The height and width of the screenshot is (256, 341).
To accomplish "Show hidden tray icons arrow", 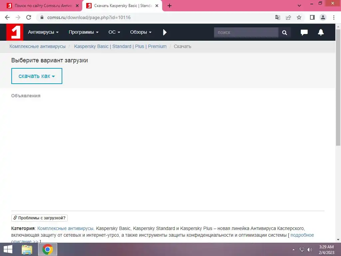I will (x=294, y=250).
